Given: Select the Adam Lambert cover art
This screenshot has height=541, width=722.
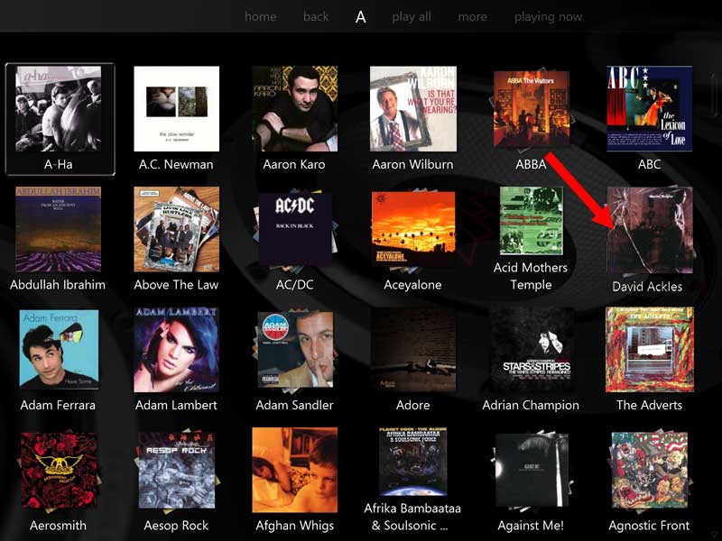Looking at the screenshot, I should click(x=176, y=350).
